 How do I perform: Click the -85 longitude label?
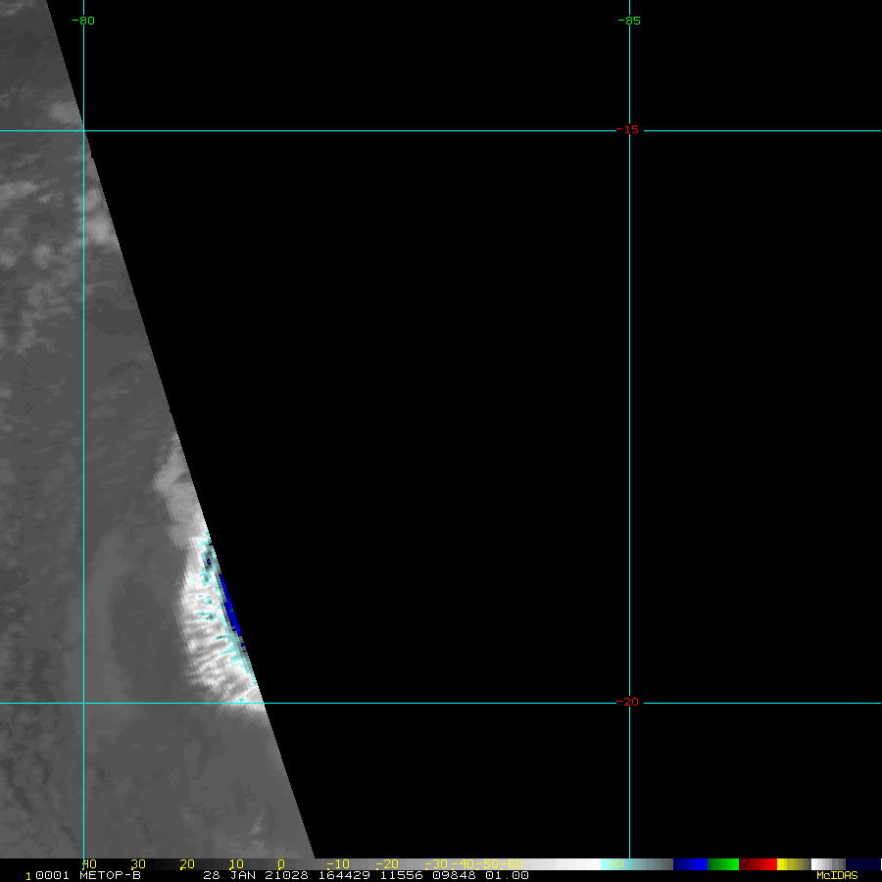point(629,21)
